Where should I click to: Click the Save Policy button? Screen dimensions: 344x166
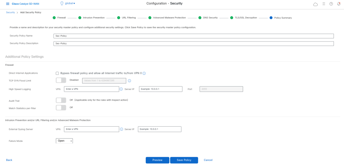click(x=184, y=160)
